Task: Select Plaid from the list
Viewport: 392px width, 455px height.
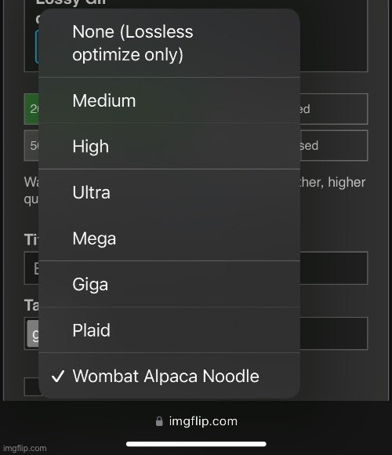Action: [169, 330]
